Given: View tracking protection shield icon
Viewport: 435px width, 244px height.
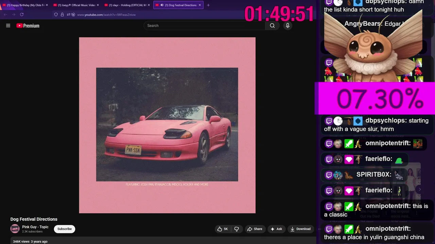Looking at the screenshot, I should [56, 15].
